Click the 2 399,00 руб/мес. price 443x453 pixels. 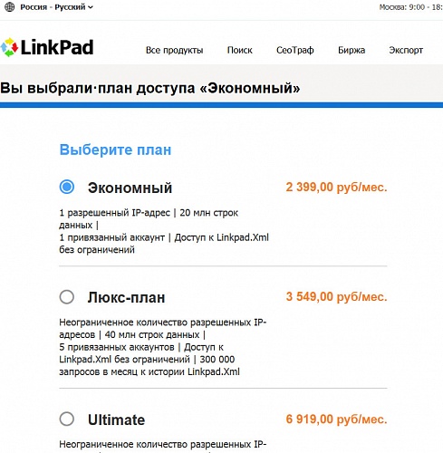coord(336,188)
